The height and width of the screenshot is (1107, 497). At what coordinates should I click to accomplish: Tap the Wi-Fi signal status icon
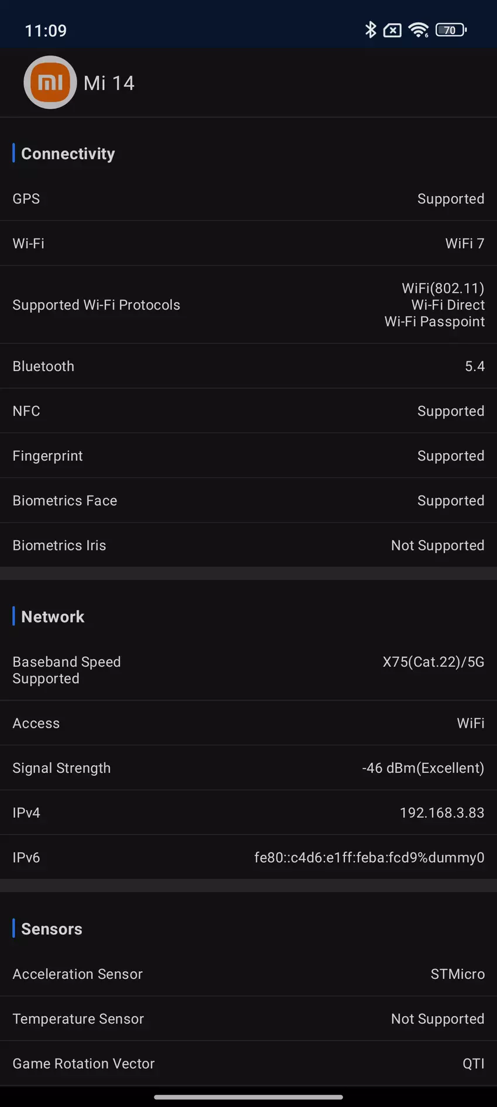point(419,30)
